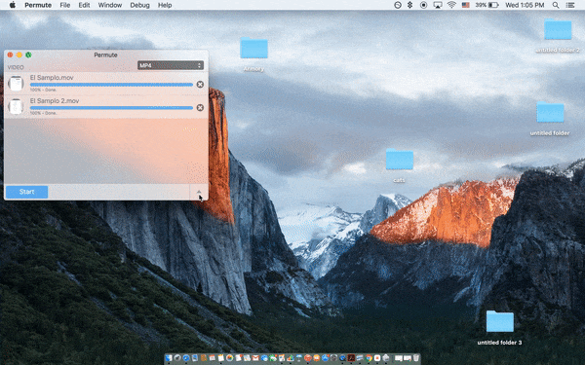This screenshot has height=365, width=585.
Task: Click the El Samplo.mov progress bar
Action: (111, 85)
